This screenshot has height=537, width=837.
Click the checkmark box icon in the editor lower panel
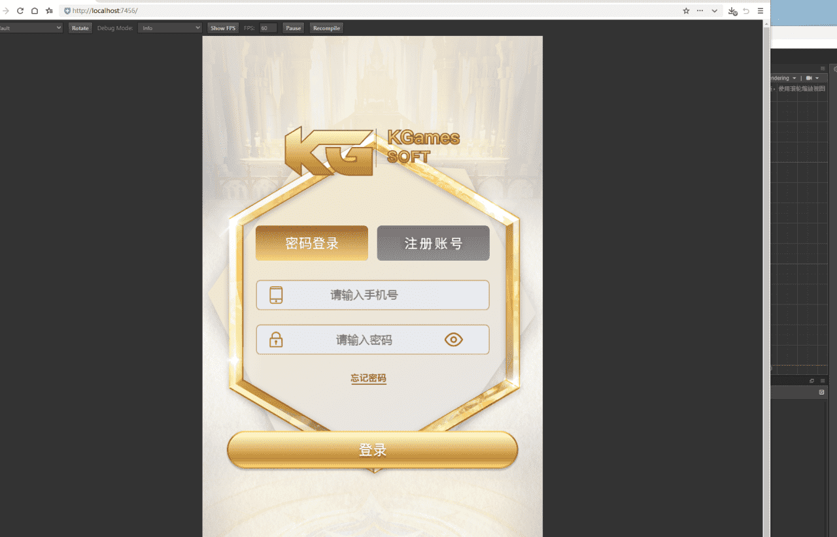point(822,392)
